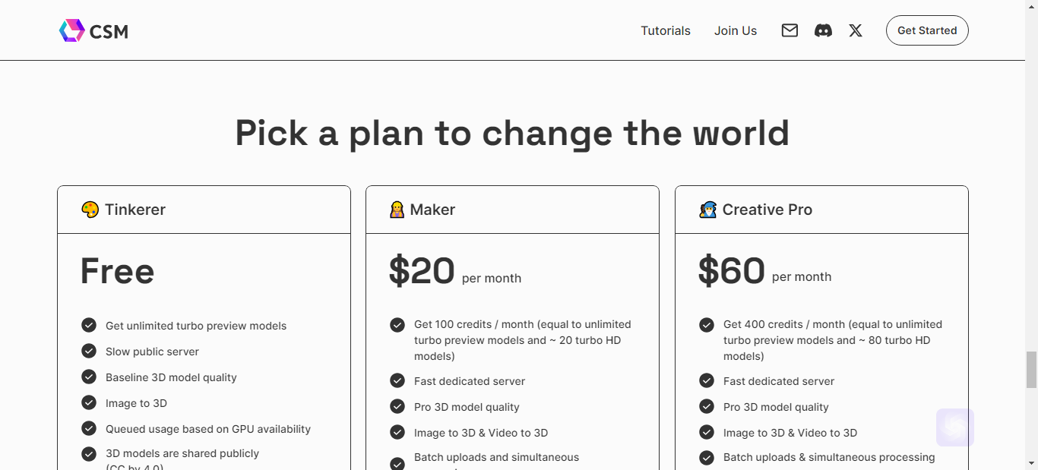
Task: Click the Tinkerer palette emoji icon
Action: [90, 210]
